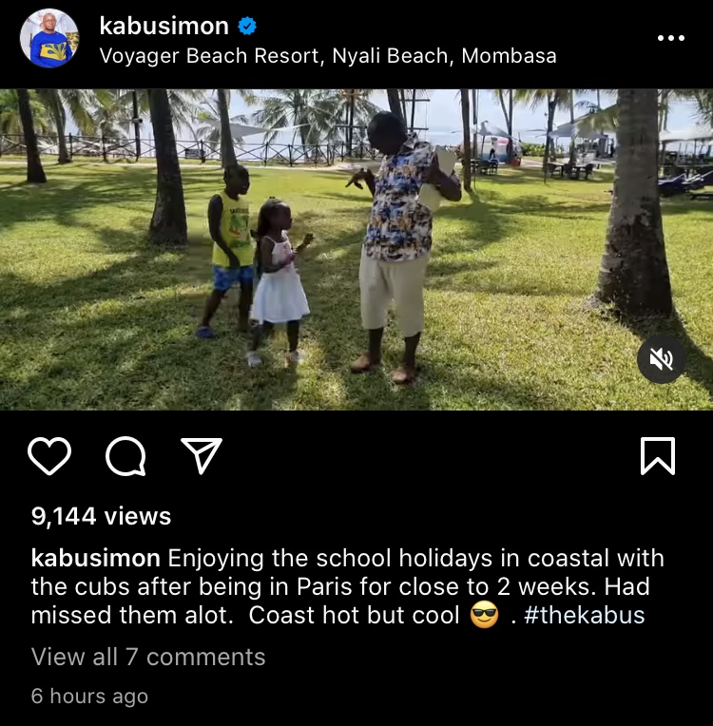Open the kabusimon username in the post header

[164, 26]
